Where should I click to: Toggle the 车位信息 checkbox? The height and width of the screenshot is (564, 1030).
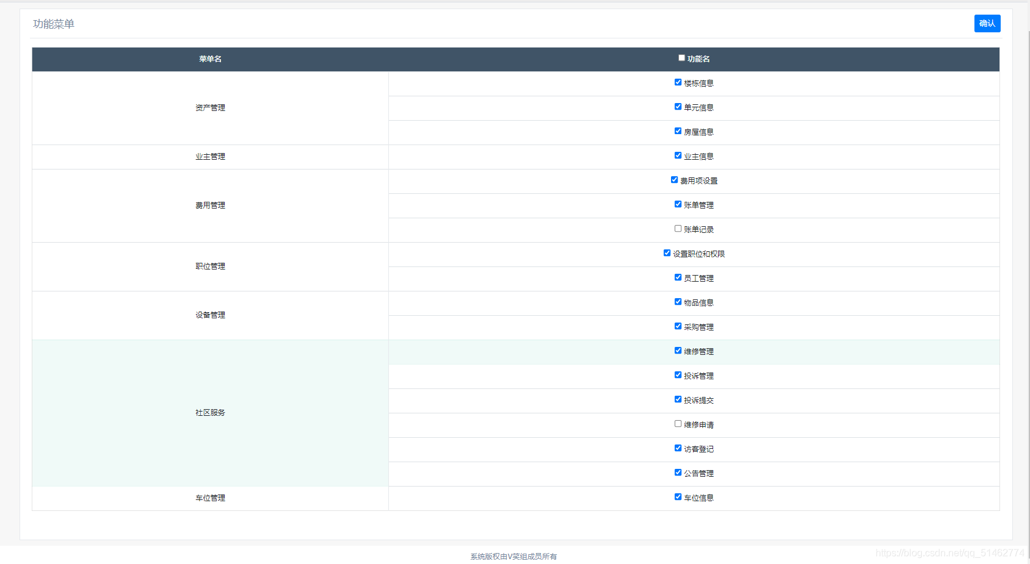pyautogui.click(x=678, y=497)
